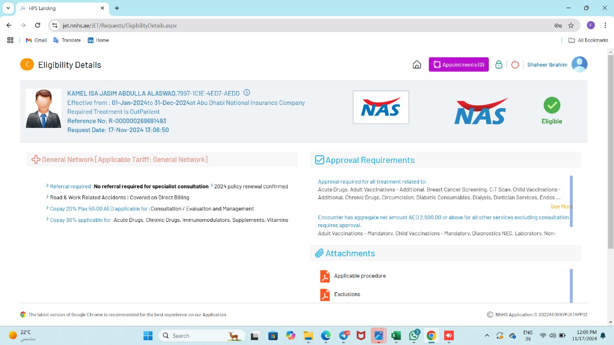Open the Chrome apps grid shortcut
Screen dimensions: 614x345
(x=10, y=40)
